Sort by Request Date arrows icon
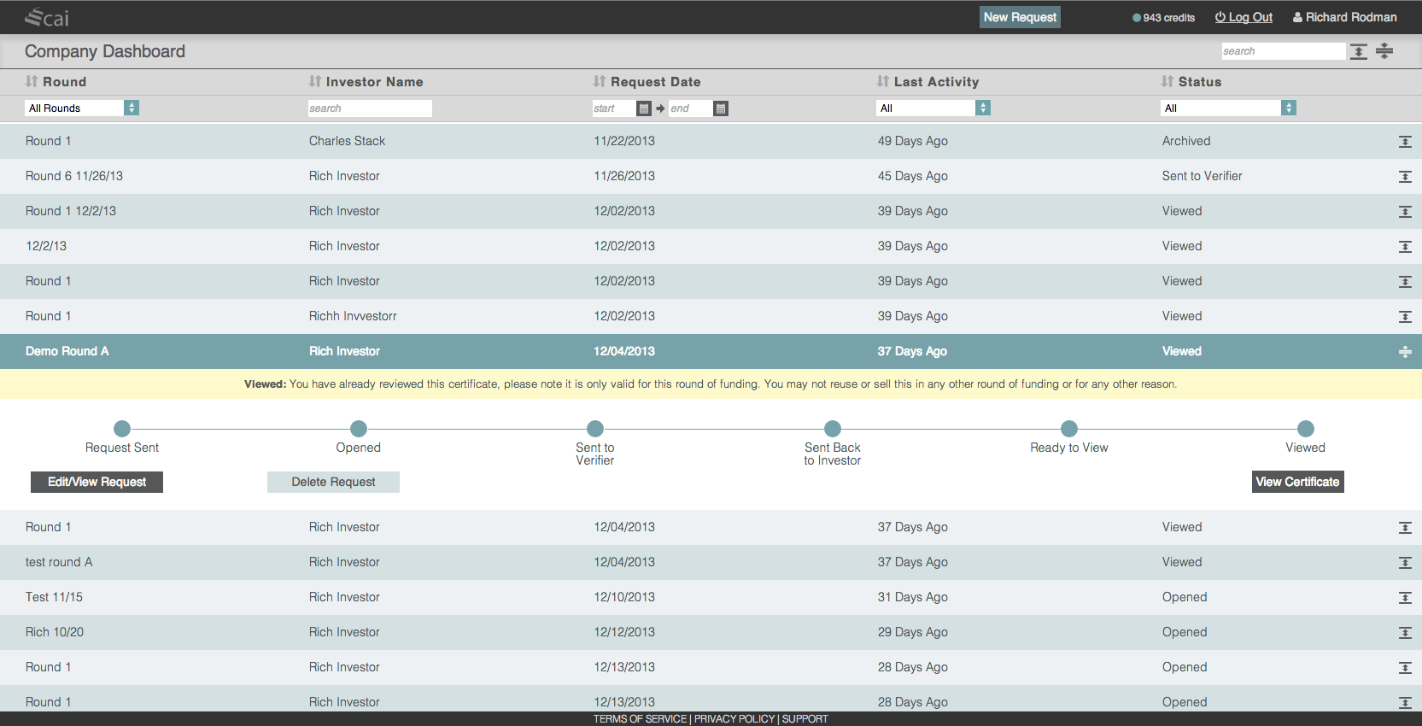 coord(600,82)
